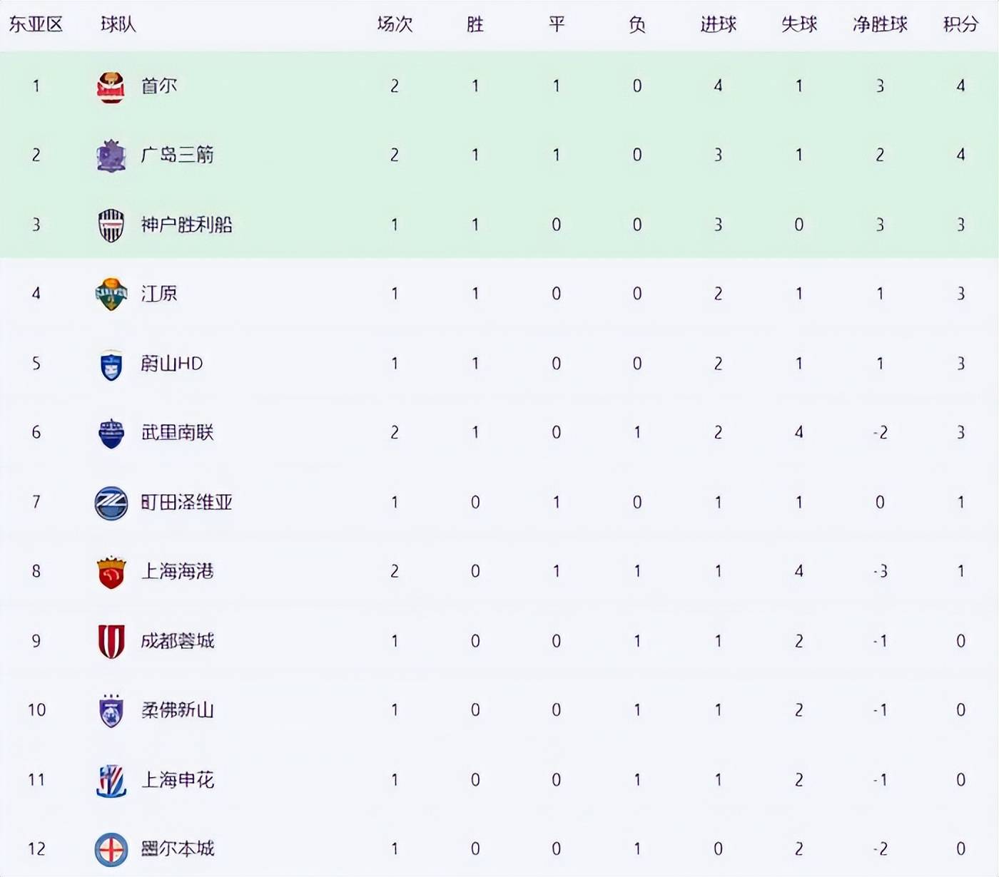Sort by the 积分 column header
The height and width of the screenshot is (877, 999).
(960, 24)
